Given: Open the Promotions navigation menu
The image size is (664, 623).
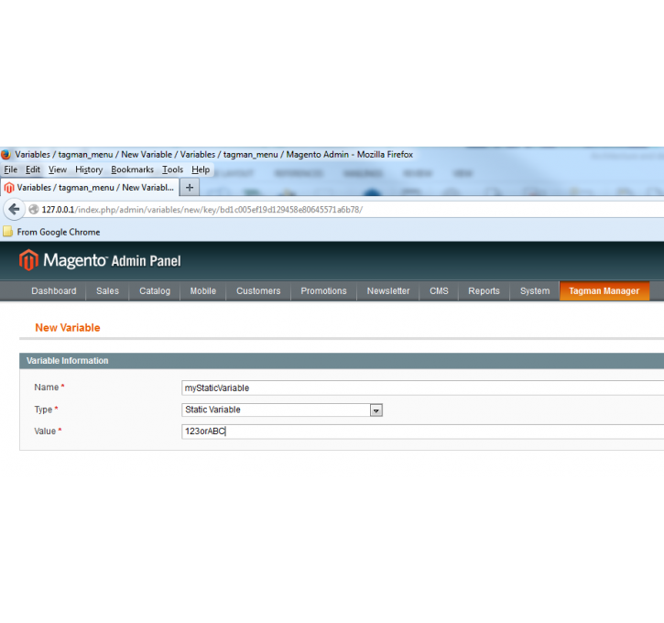Looking at the screenshot, I should point(323,291).
